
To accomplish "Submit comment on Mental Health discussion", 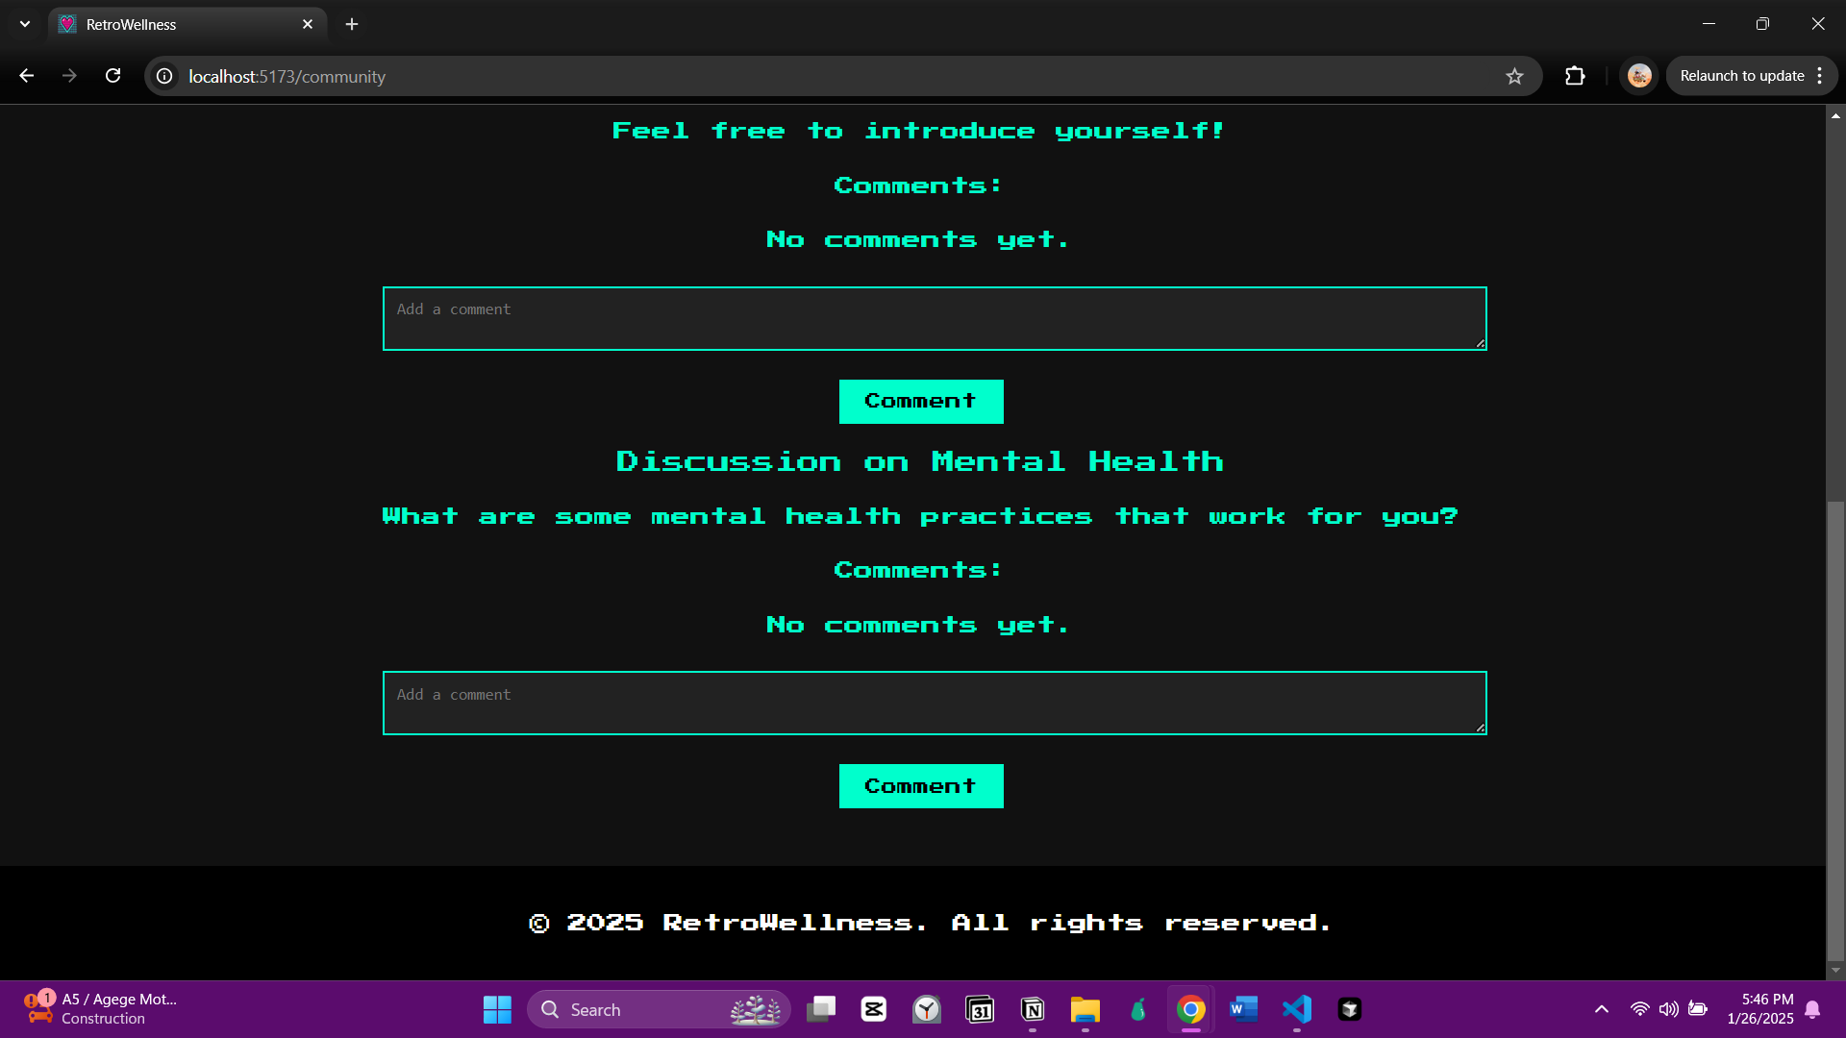I will point(920,786).
